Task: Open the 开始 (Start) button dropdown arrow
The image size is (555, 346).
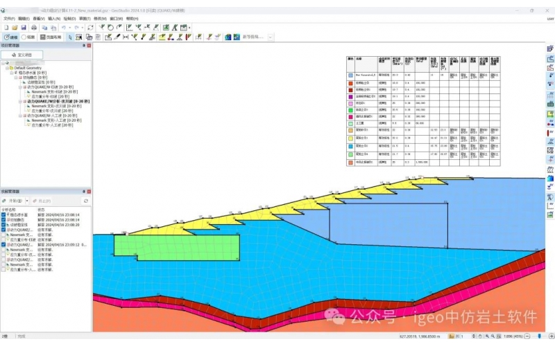Action: (27, 201)
